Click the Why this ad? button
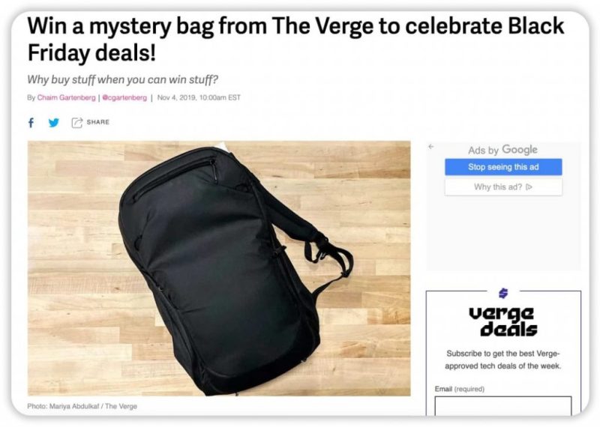The height and width of the screenshot is (427, 600). coord(503,187)
